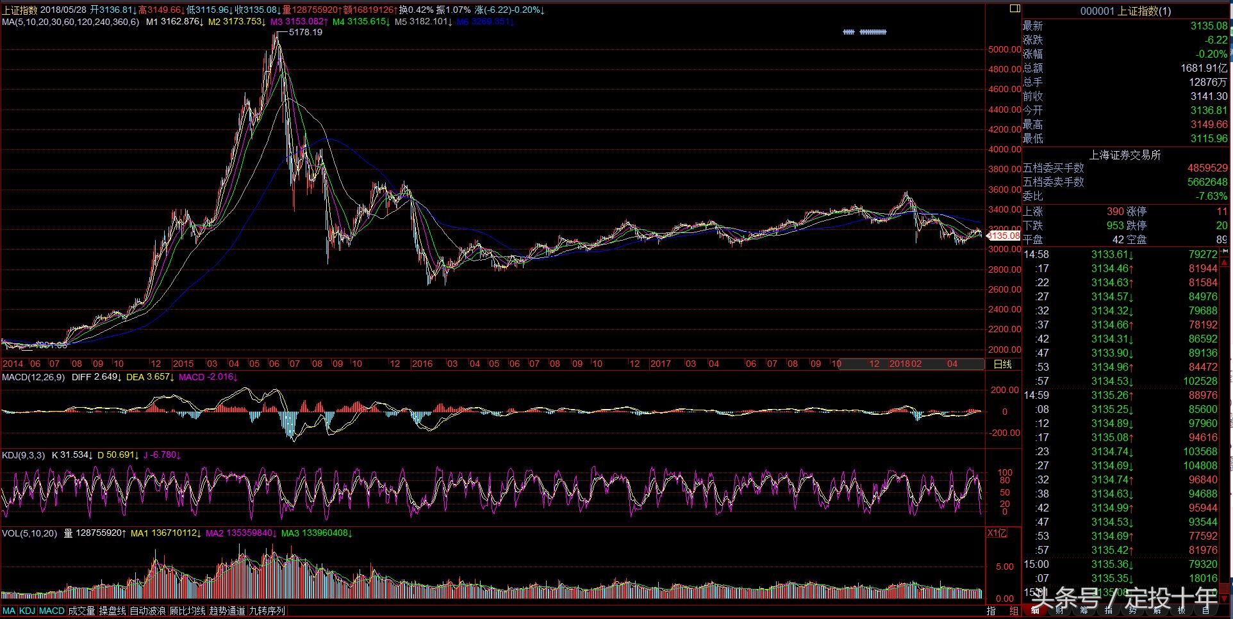The image size is (1233, 619).
Task: Click the current price tag on price axis
Action: tap(1004, 236)
